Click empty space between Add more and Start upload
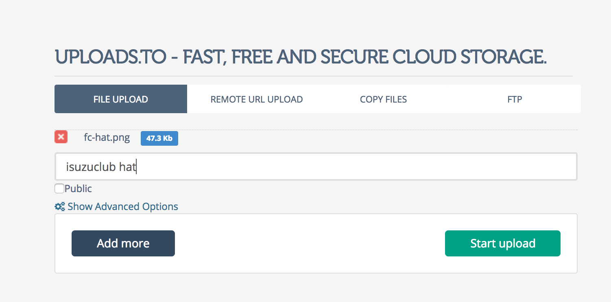The image size is (611, 302). (x=310, y=243)
